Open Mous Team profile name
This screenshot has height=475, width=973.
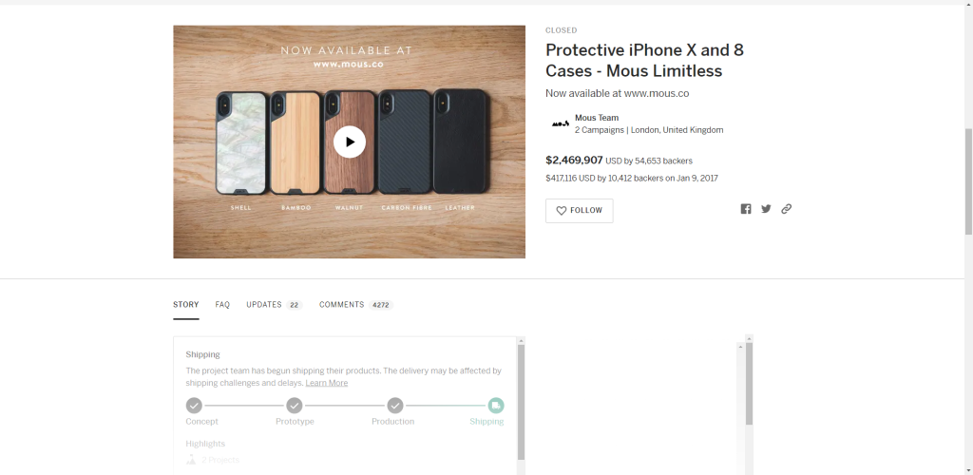coord(597,118)
